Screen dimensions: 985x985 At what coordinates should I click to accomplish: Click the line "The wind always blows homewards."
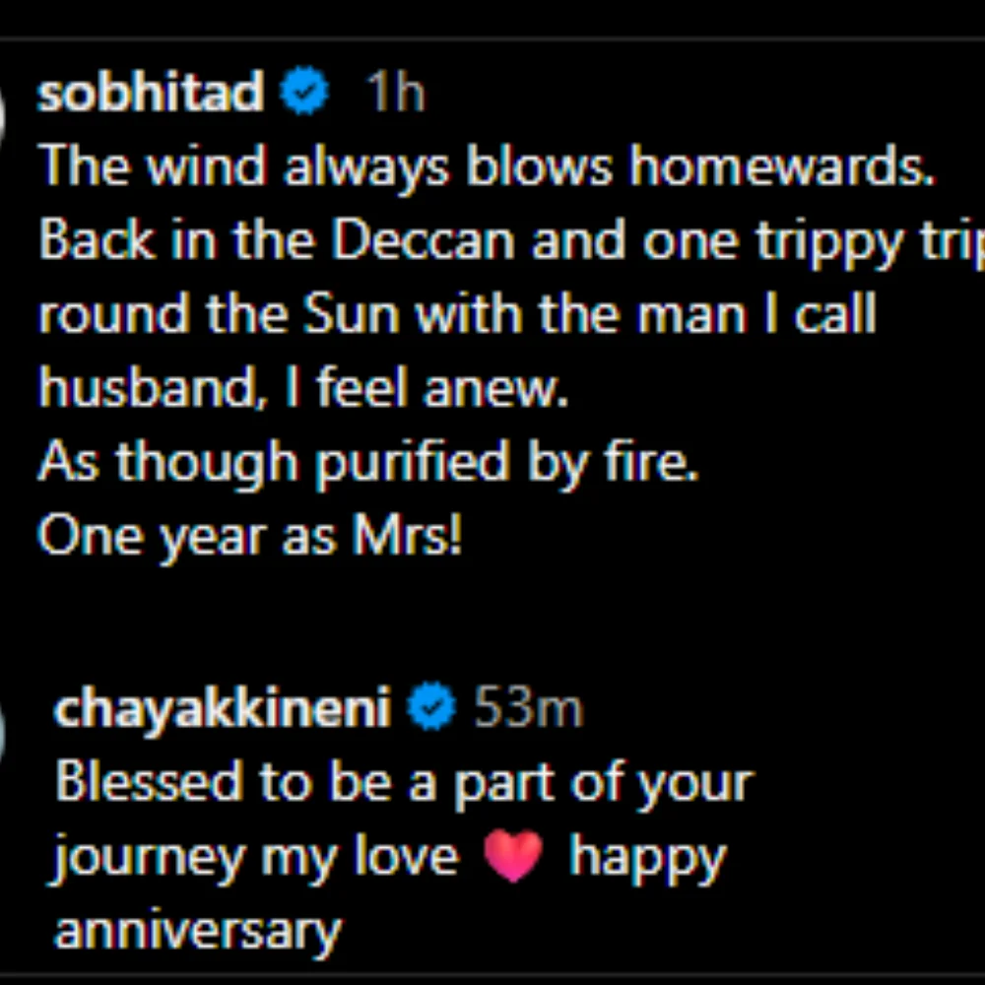(487, 167)
